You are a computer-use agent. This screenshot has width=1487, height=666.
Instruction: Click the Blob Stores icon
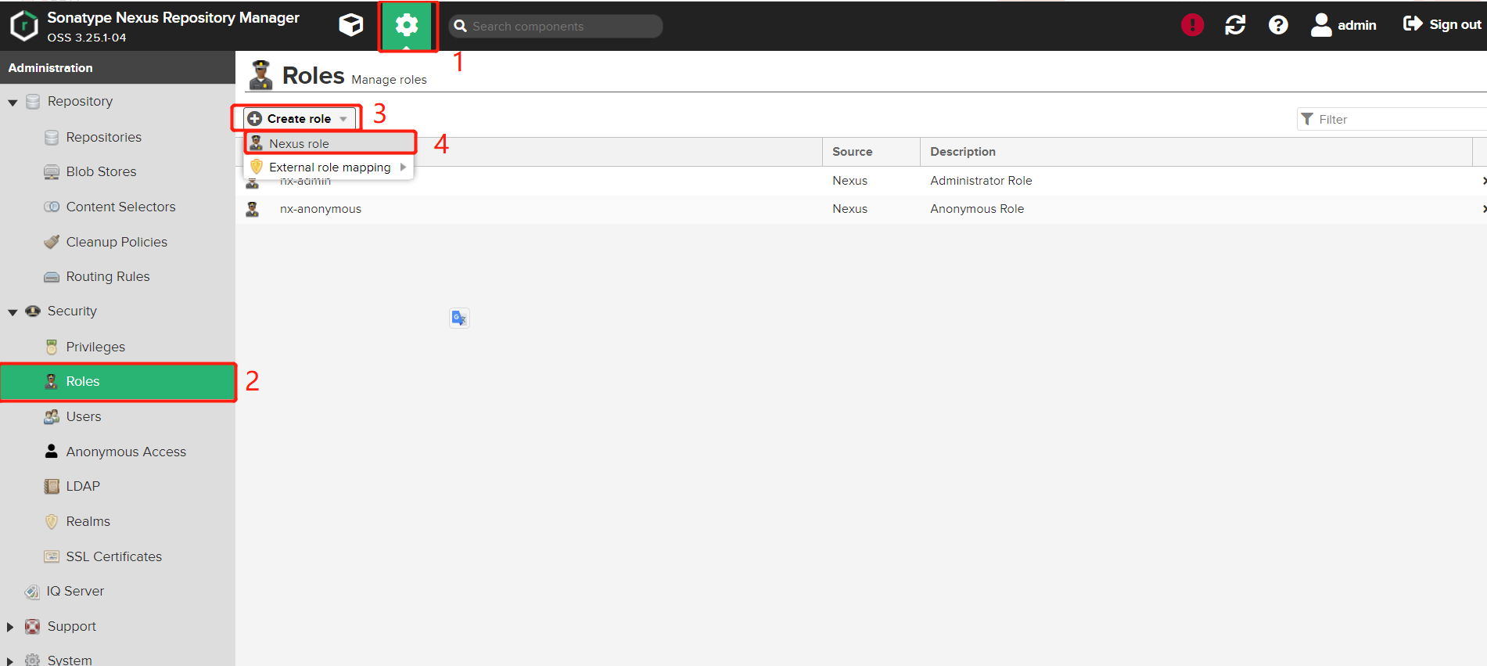click(x=52, y=172)
